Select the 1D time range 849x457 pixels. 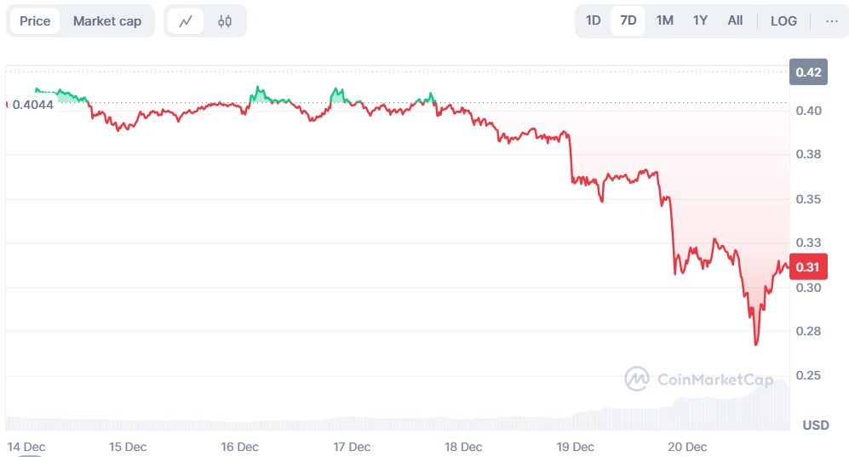click(594, 20)
